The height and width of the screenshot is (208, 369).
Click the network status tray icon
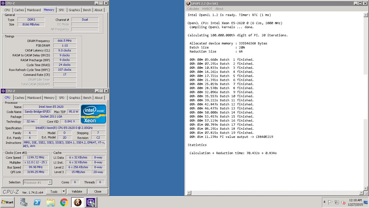click(337, 202)
